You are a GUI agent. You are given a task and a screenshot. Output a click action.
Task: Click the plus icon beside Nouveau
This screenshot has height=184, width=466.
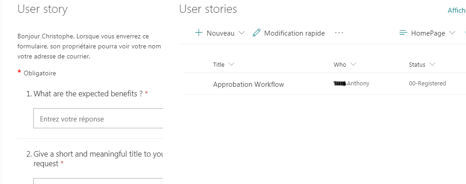199,33
